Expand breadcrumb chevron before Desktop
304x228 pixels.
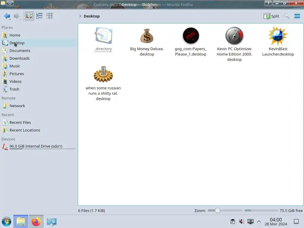[x=80, y=16]
